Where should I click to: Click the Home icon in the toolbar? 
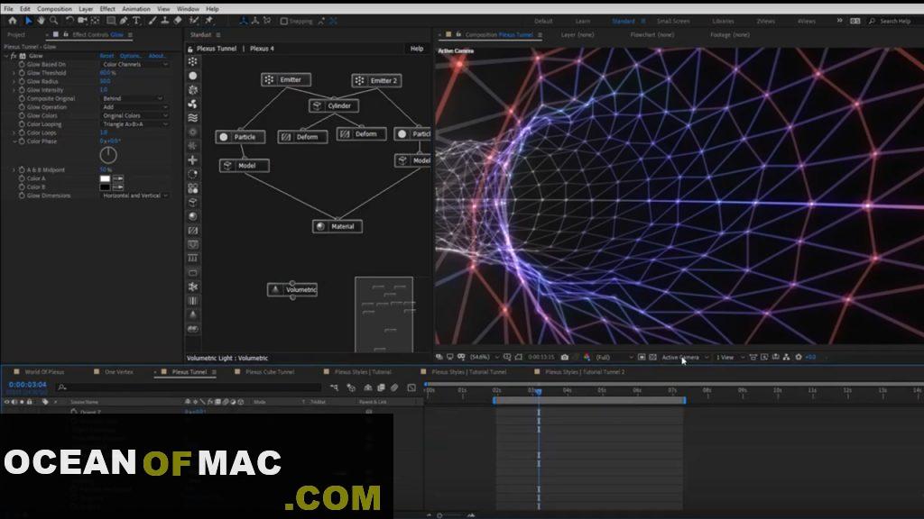pyautogui.click(x=13, y=20)
